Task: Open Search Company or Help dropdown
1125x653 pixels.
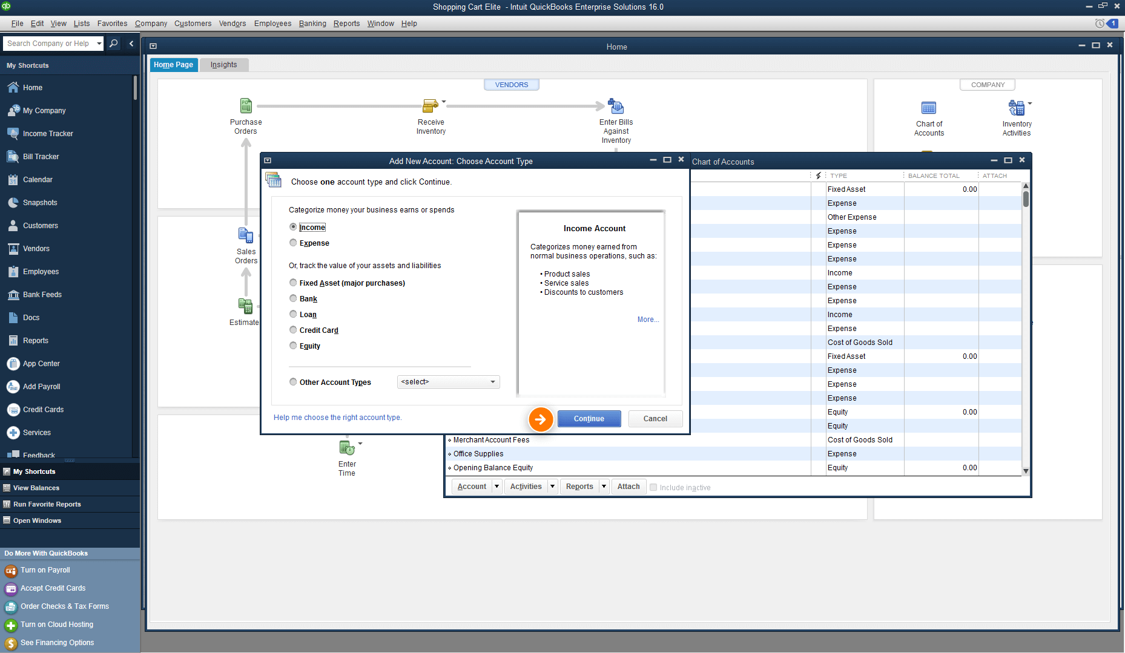Action: [x=99, y=44]
